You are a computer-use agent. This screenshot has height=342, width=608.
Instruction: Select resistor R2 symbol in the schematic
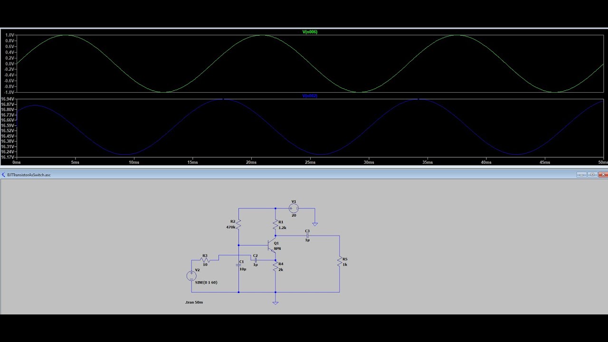[x=239, y=223]
